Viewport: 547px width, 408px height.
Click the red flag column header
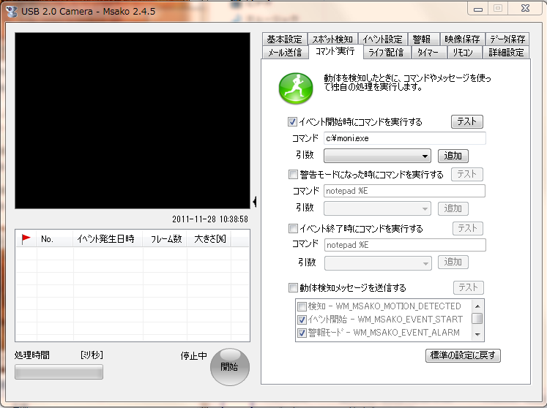pos(26,239)
